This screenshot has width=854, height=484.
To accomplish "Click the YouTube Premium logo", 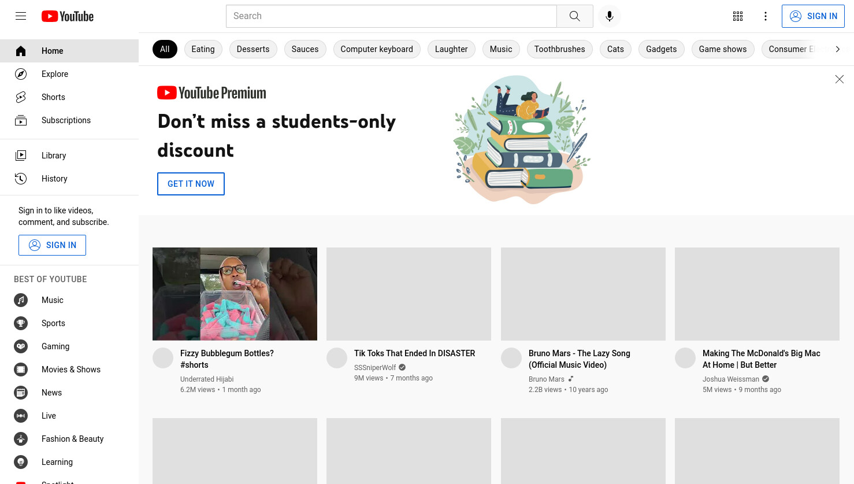I will tap(211, 93).
